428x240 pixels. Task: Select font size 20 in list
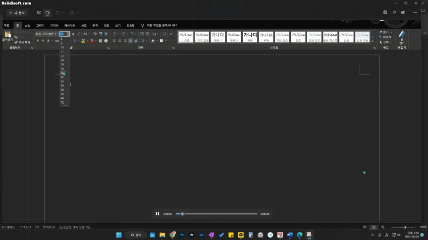pos(62,73)
